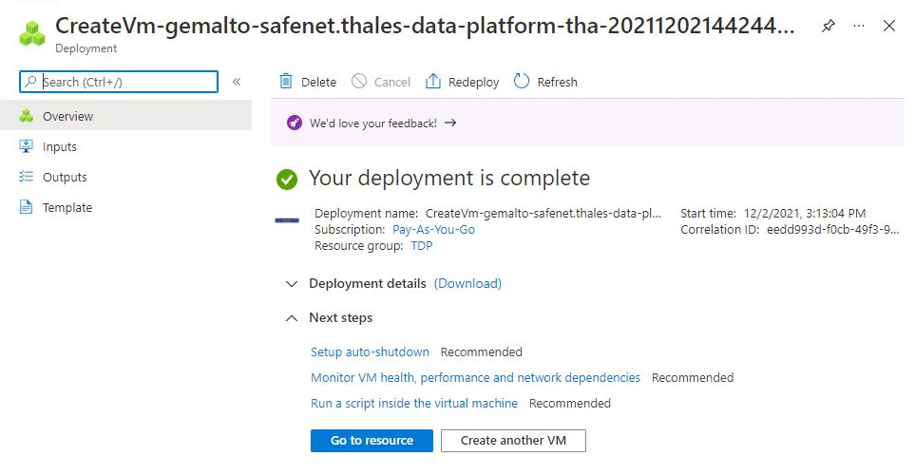Open the Setup auto-shutdown link
915x475 pixels.
[370, 351]
